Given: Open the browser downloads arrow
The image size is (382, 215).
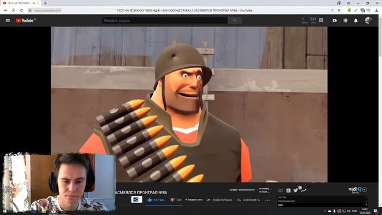Looking at the screenshot, I should [377, 11].
